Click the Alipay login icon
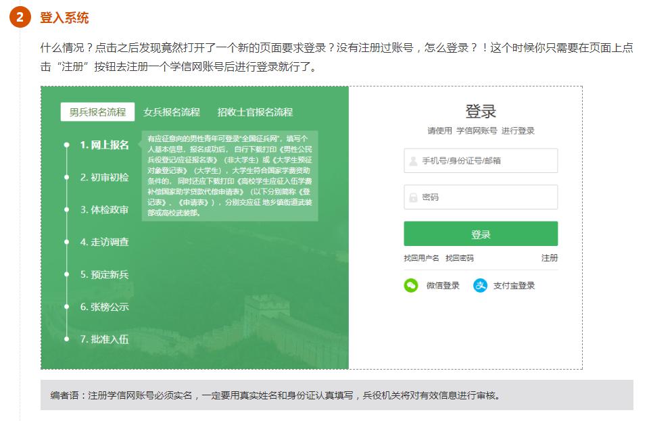The width and height of the screenshot is (649, 421). pos(480,286)
